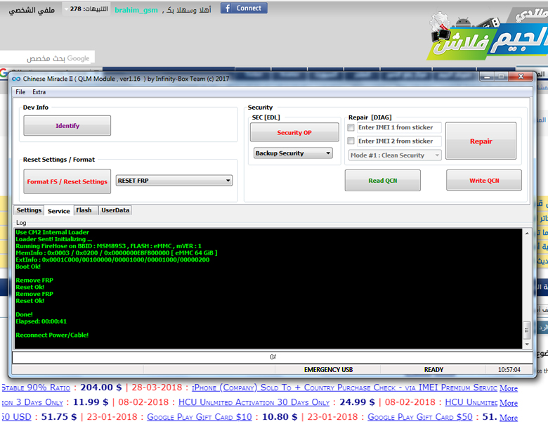The height and width of the screenshot is (436, 548).
Task: Click the Google custom search field
Action: (x=48, y=58)
